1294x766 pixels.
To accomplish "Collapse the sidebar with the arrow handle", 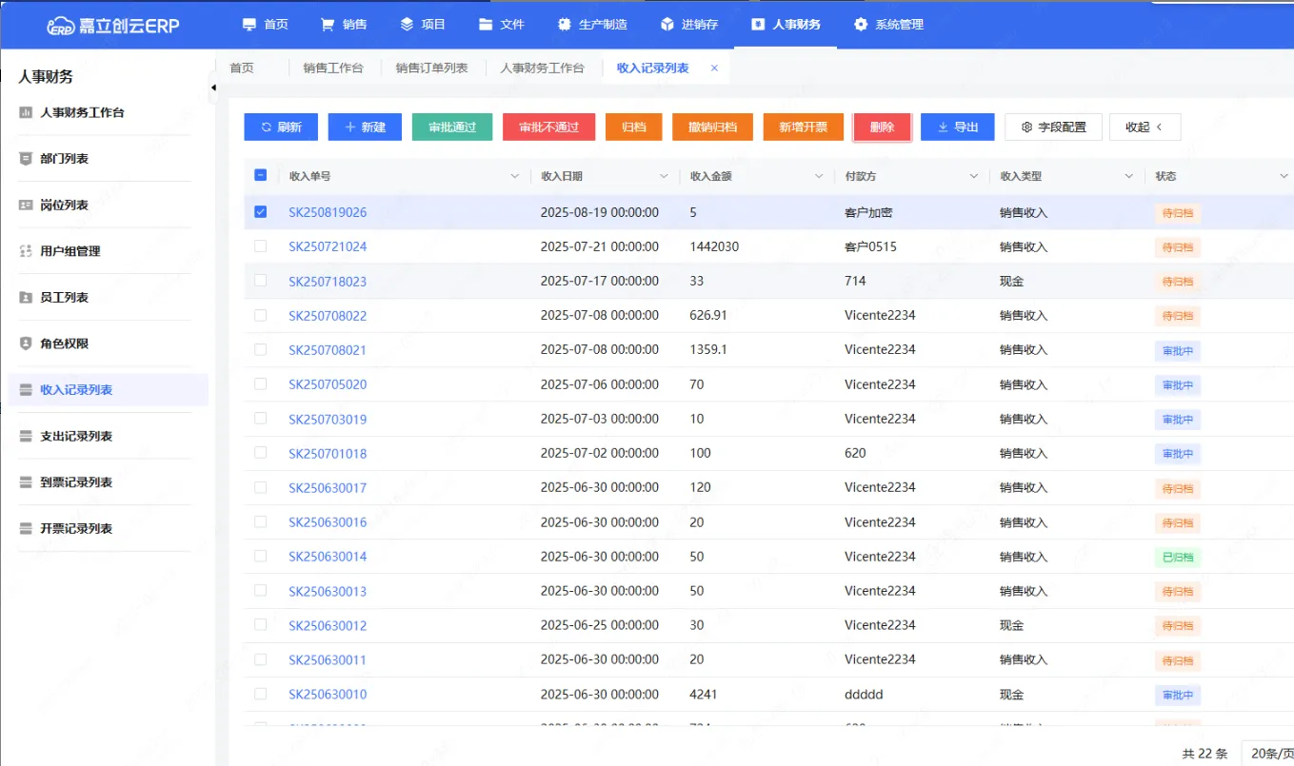I will 213,88.
